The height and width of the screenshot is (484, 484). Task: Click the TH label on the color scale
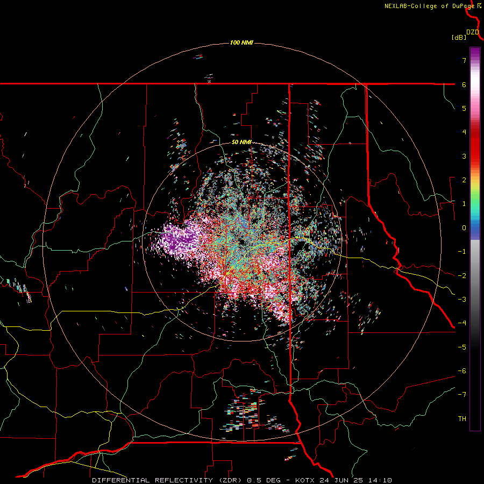(x=462, y=419)
